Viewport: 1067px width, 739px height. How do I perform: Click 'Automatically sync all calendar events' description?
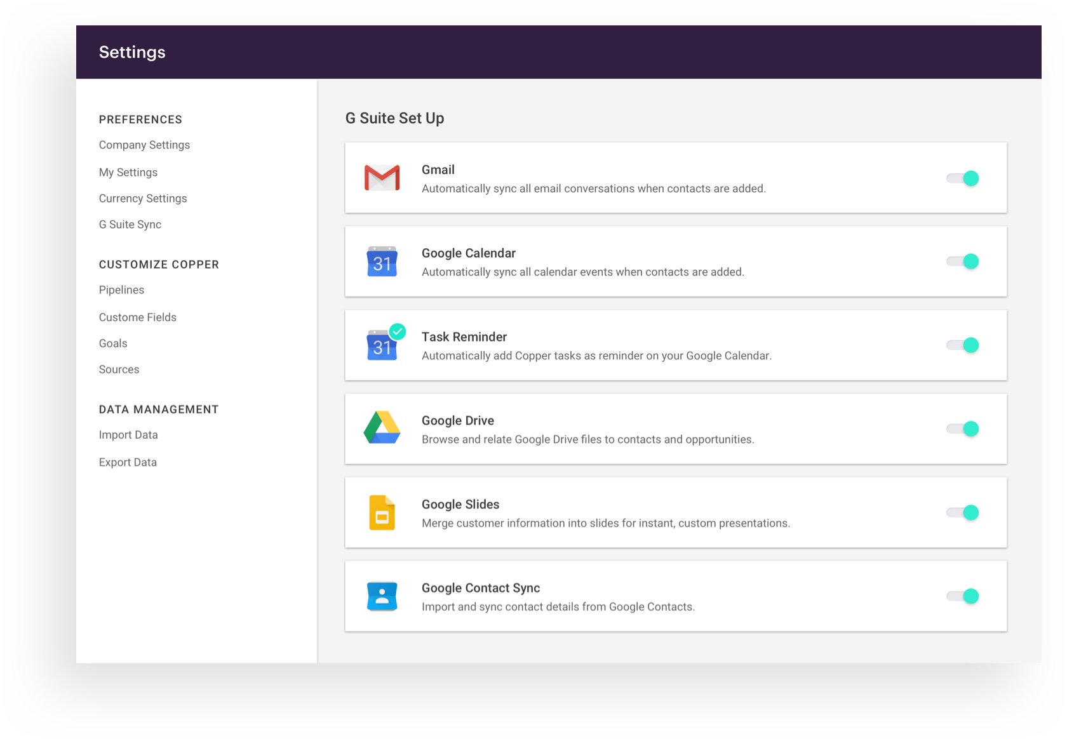[583, 272]
